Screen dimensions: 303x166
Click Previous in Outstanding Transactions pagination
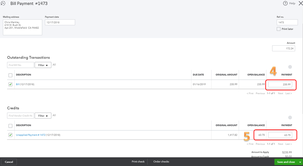click(x=260, y=93)
